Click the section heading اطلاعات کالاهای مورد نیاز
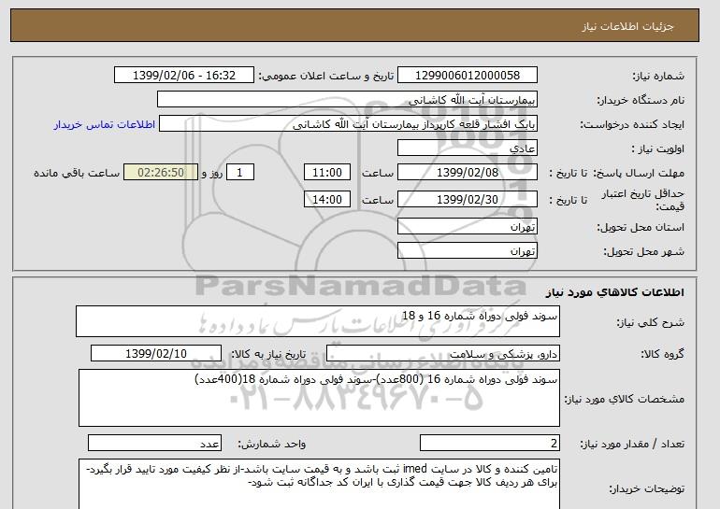The height and width of the screenshot is (509, 720). tap(614, 292)
